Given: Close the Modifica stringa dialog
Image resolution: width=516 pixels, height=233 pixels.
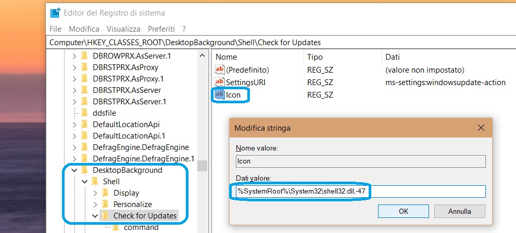Looking at the screenshot, I should pos(481,128).
